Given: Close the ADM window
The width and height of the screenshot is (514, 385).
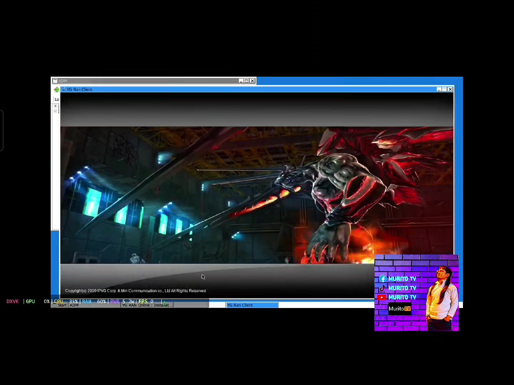Looking at the screenshot, I should pos(252,81).
